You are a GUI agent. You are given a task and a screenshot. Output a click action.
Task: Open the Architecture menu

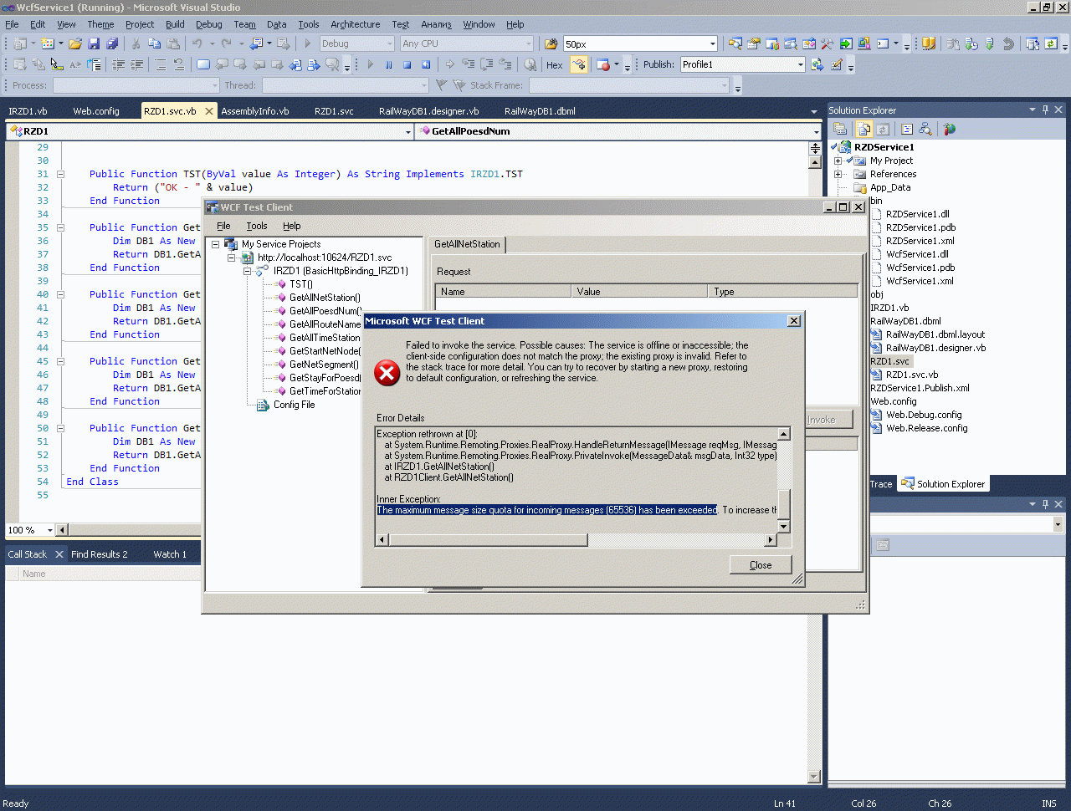tap(356, 24)
